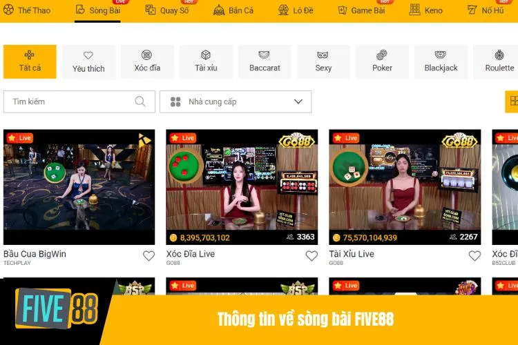
Task: Click the GO88 provider label under Xóc Đĩa Live
Action: tap(173, 263)
